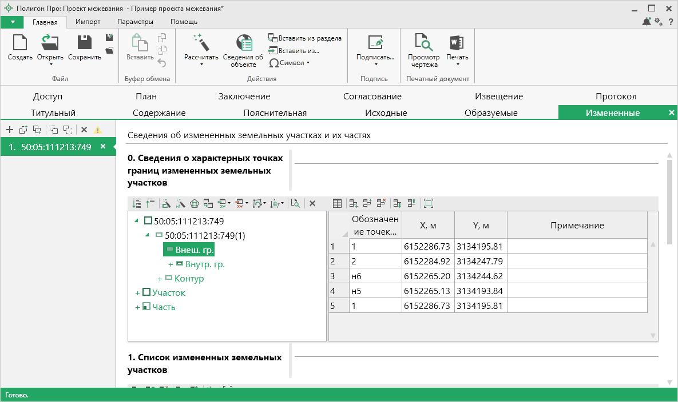Viewport: 678px width, 402px height.
Task: Click the X coordinate cell in row 3
Action: [427, 276]
